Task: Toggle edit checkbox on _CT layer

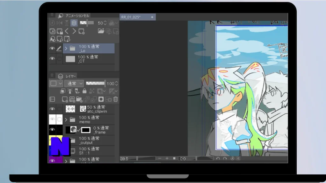Action: click(x=60, y=59)
